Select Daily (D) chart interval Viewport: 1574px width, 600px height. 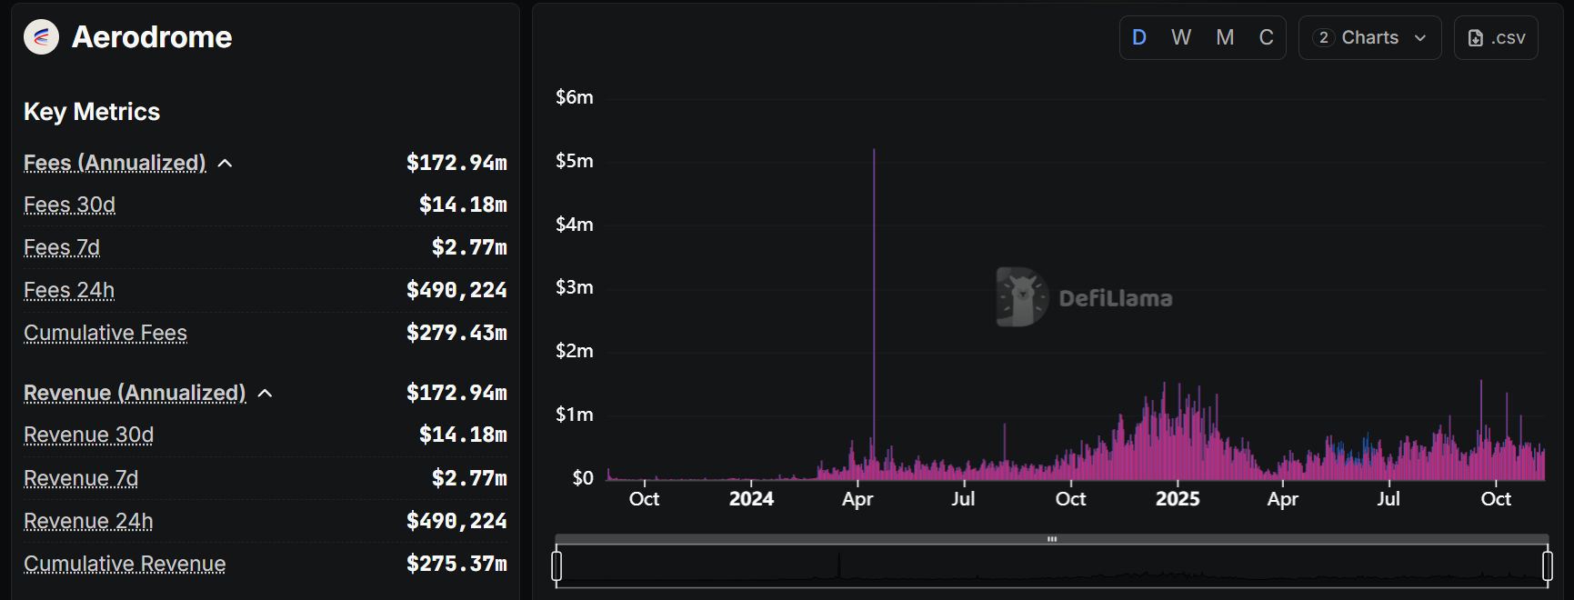1138,37
